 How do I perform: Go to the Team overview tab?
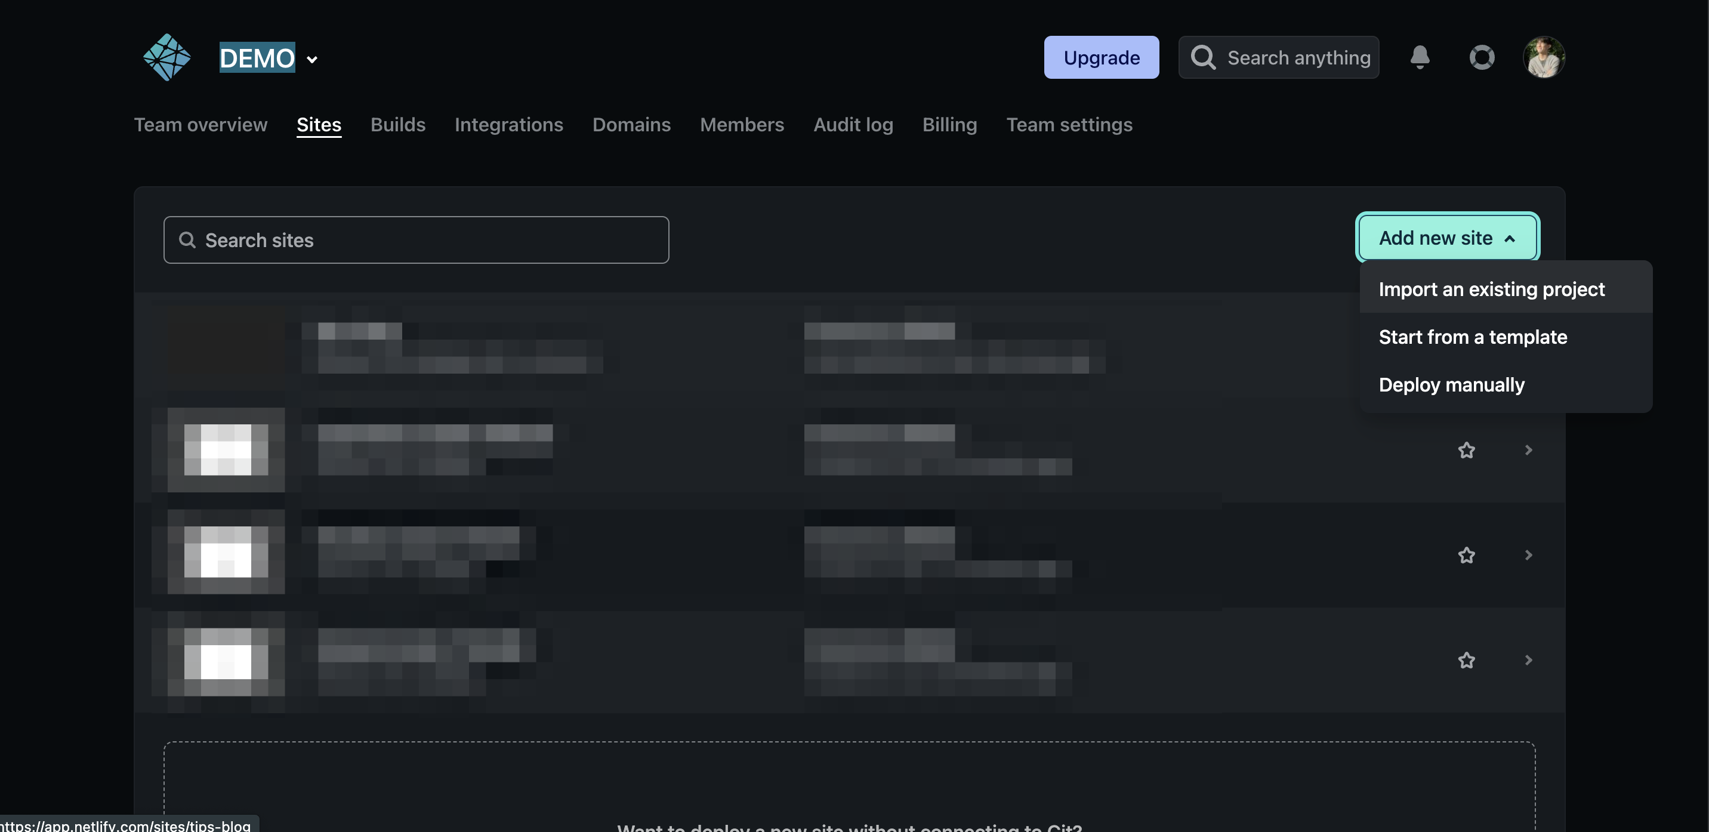(200, 124)
